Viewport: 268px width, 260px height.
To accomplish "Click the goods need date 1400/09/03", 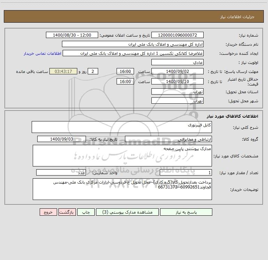I will tap(62, 139).
